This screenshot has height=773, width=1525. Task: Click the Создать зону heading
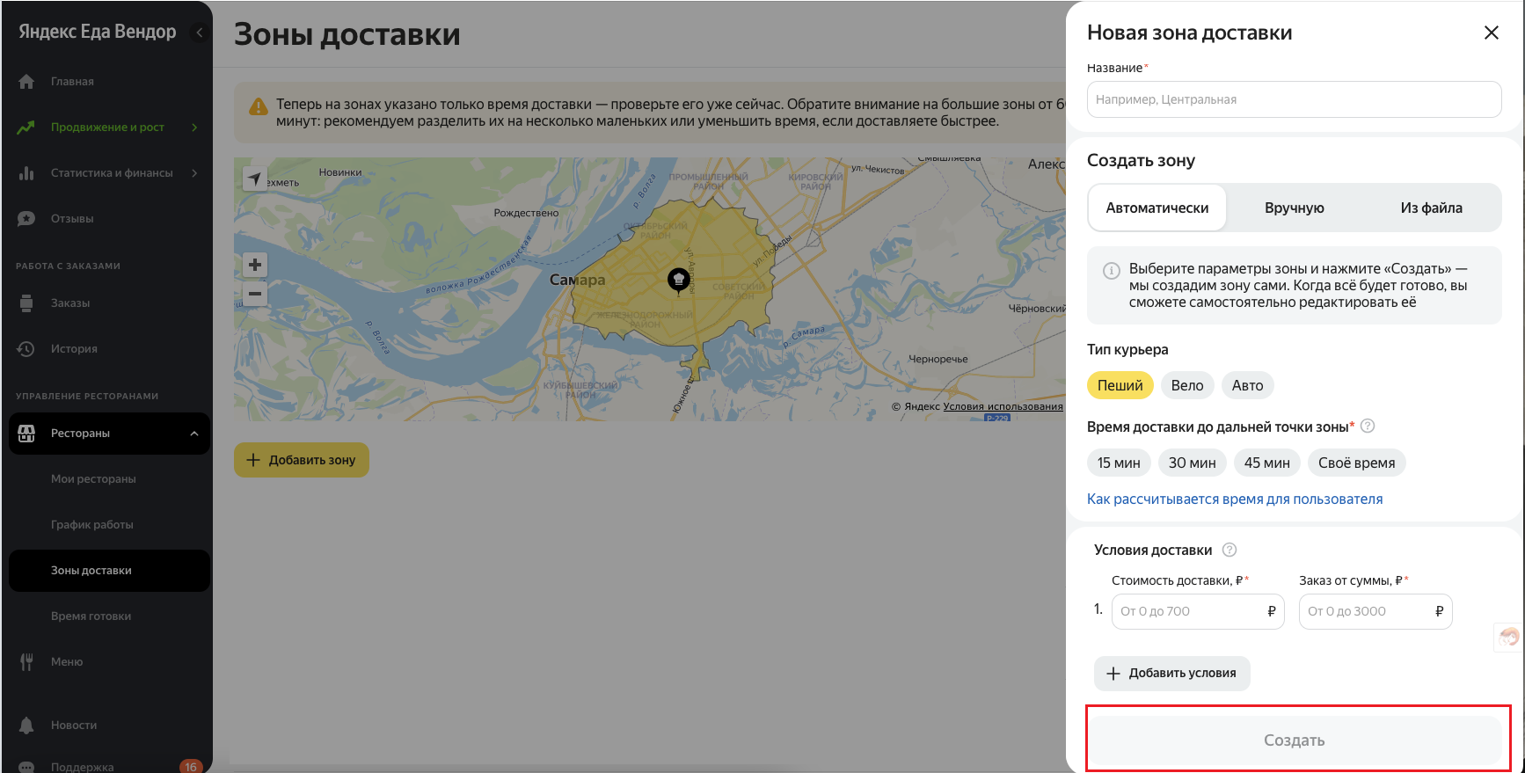[x=1141, y=160]
